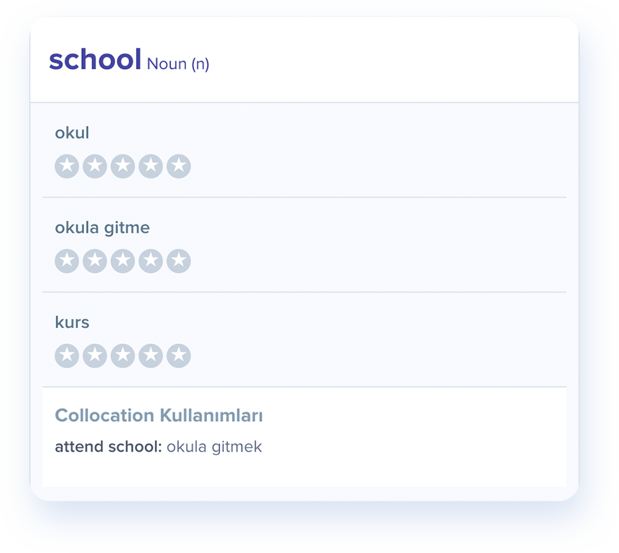Select the 'attend school' collocation
619x553 pixels.
(x=108, y=447)
